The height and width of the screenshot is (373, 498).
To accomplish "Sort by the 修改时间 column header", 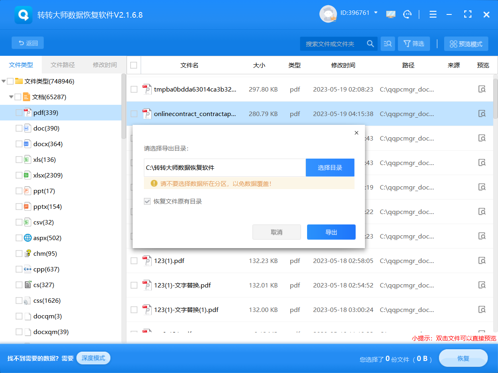I will tap(343, 65).
